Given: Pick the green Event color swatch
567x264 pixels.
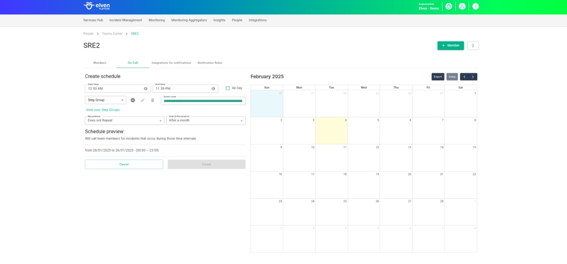Looking at the screenshot, I should 203,101.
